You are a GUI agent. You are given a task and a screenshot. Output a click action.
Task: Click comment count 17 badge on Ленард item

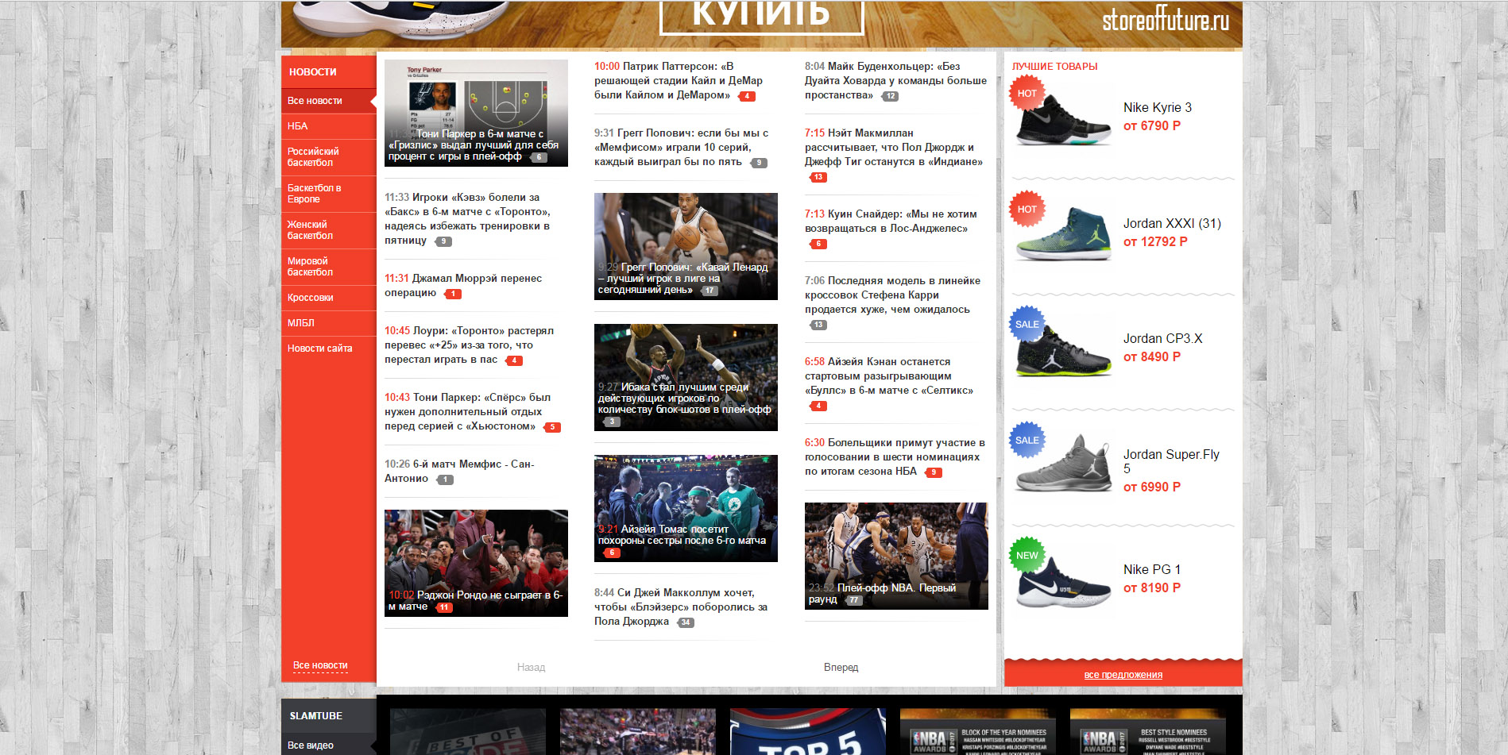coord(710,291)
